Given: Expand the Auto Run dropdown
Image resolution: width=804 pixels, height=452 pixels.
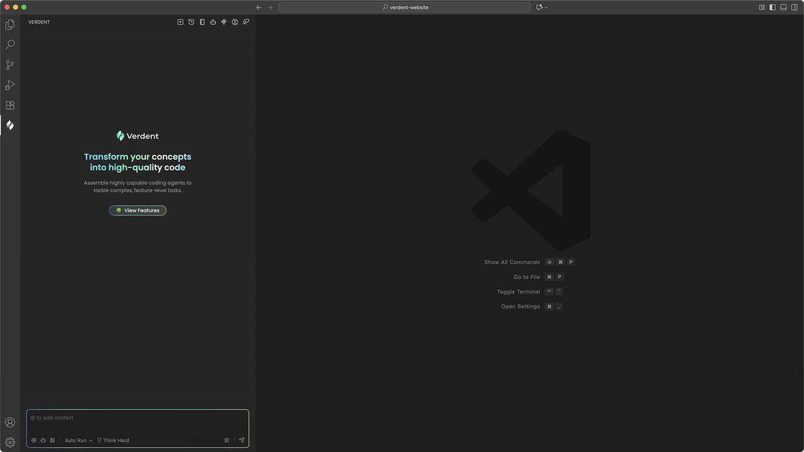Looking at the screenshot, I should 78,441.
